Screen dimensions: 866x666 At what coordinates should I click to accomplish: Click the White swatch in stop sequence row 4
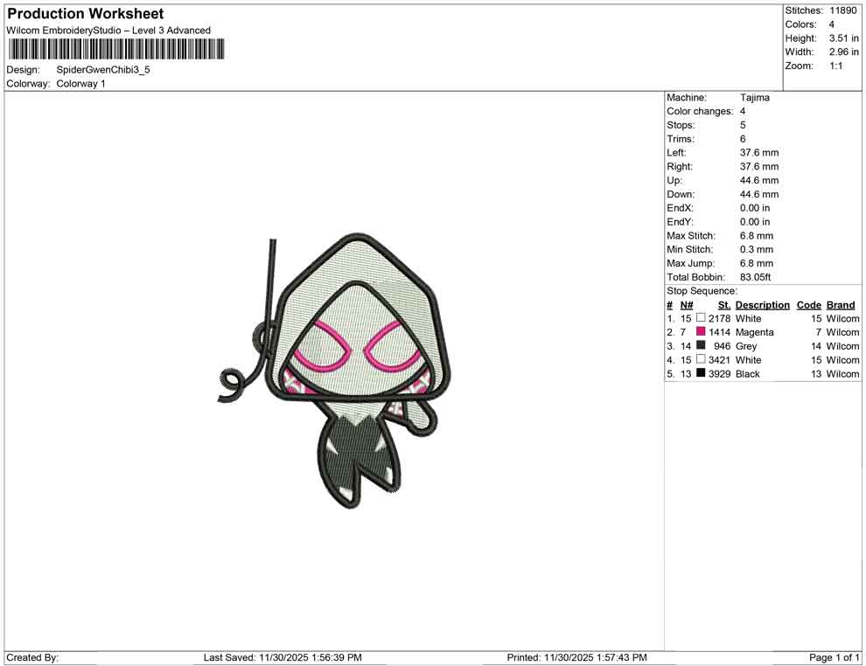pyautogui.click(x=701, y=360)
